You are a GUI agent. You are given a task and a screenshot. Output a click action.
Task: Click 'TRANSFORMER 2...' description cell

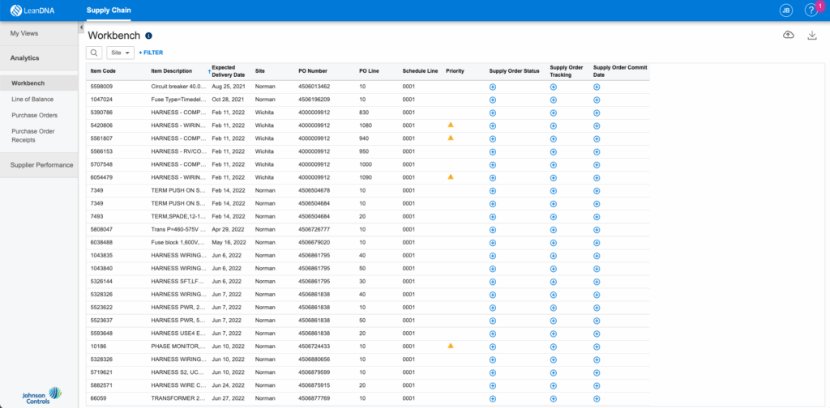click(178, 398)
